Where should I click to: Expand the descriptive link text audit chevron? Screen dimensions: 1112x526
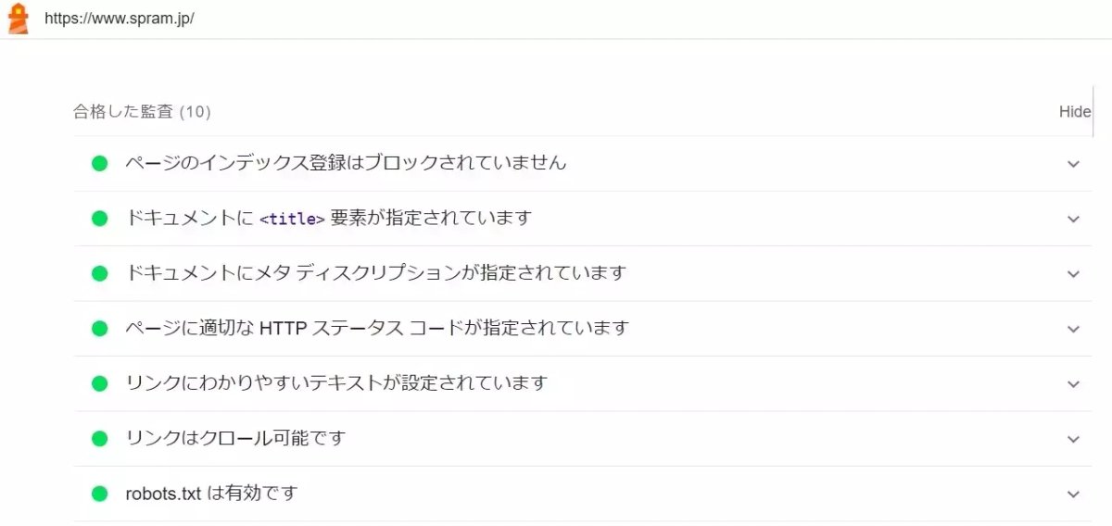click(1073, 384)
